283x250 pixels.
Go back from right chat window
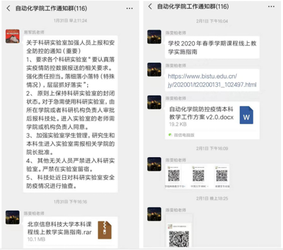pos(150,6)
